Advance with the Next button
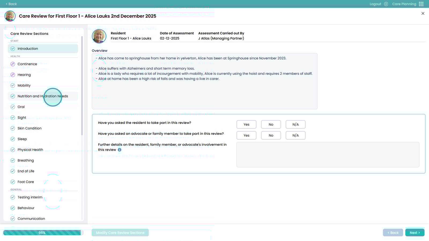The height and width of the screenshot is (241, 429). [x=415, y=233]
